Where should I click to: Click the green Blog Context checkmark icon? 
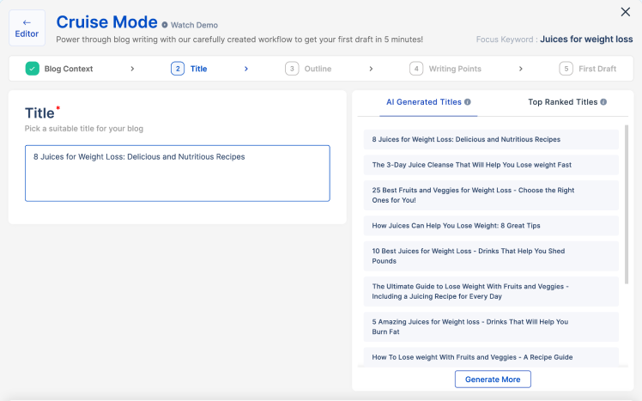(33, 69)
